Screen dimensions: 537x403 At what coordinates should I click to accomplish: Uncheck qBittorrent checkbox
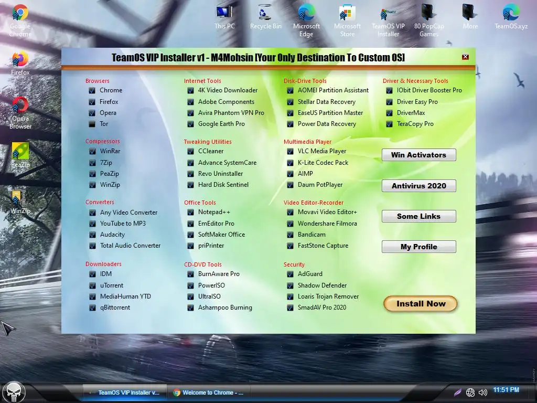92,307
